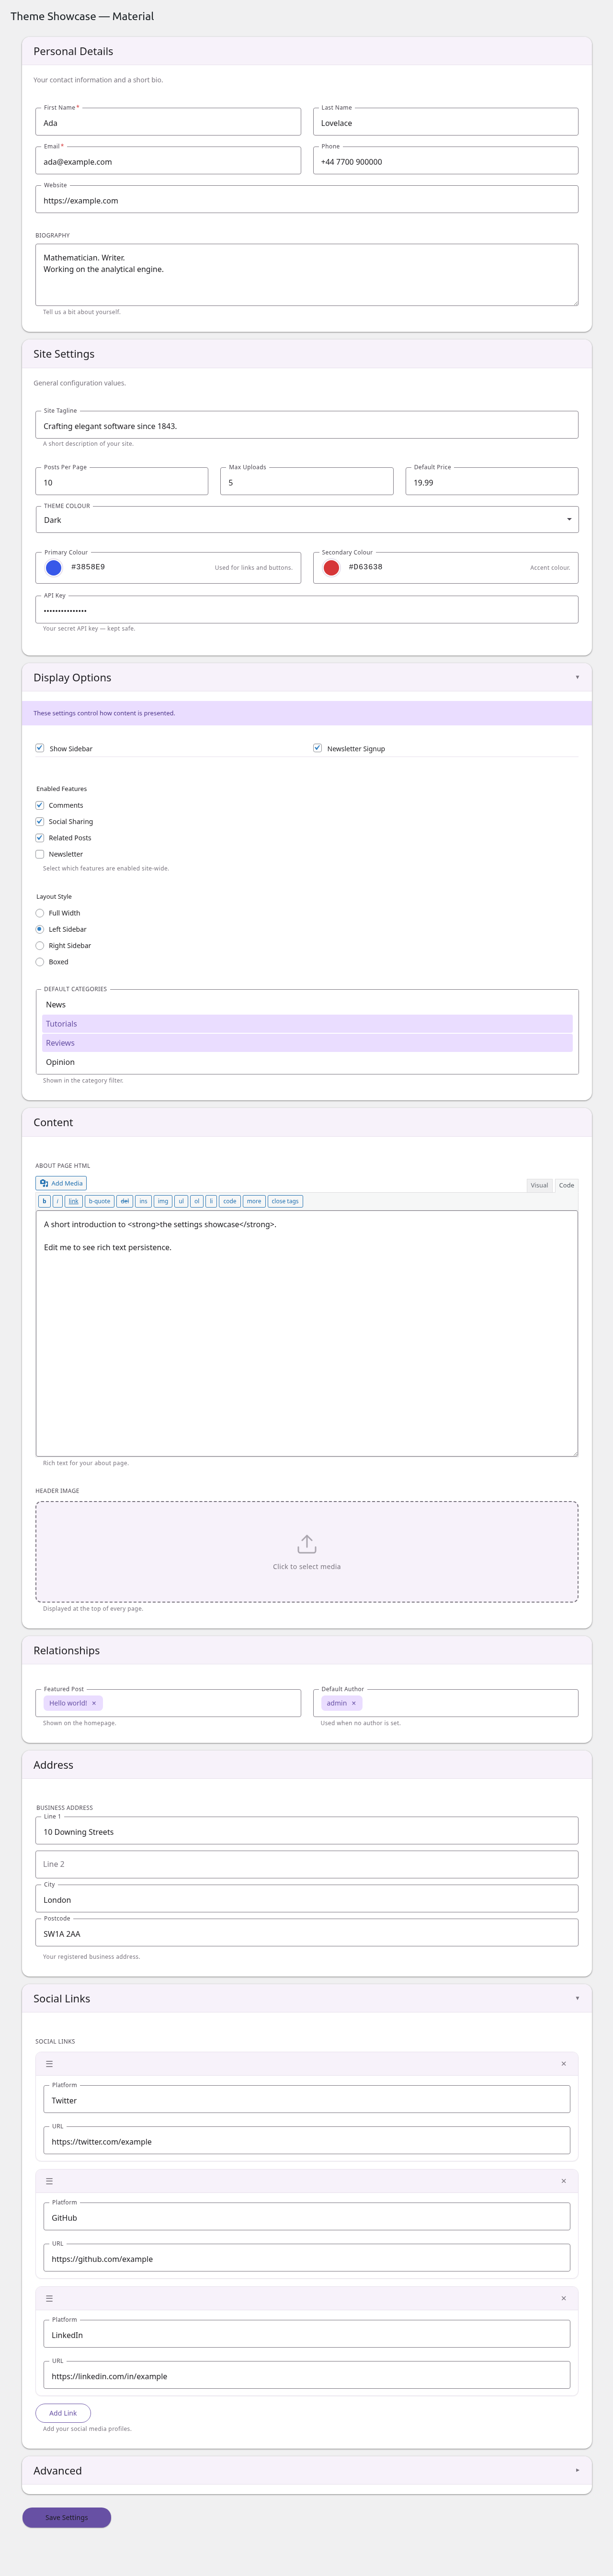Viewport: 613px width, 2576px height.
Task: Click the drag handle of LinkedIn row
Action: pyautogui.click(x=49, y=2298)
